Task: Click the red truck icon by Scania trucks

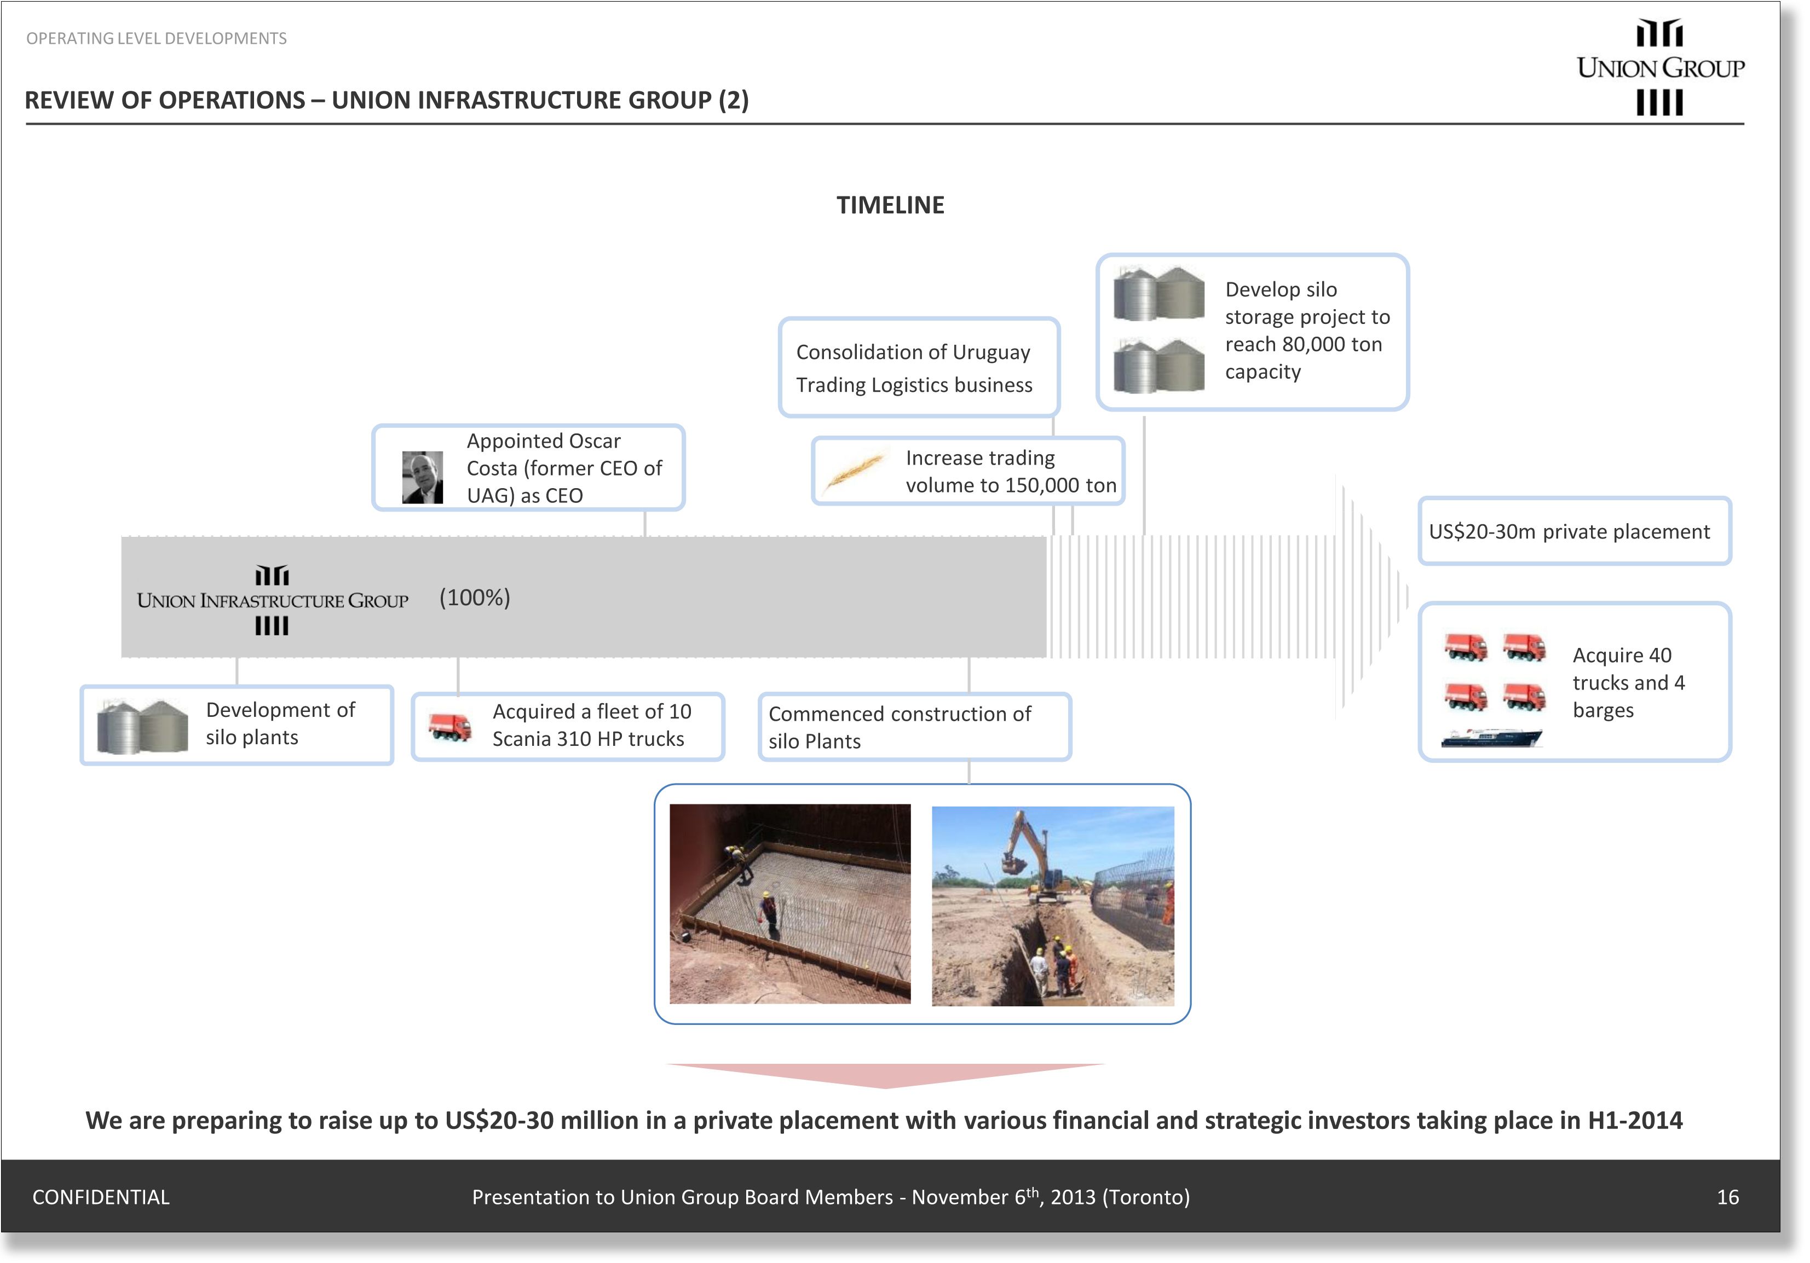Action: 450,726
